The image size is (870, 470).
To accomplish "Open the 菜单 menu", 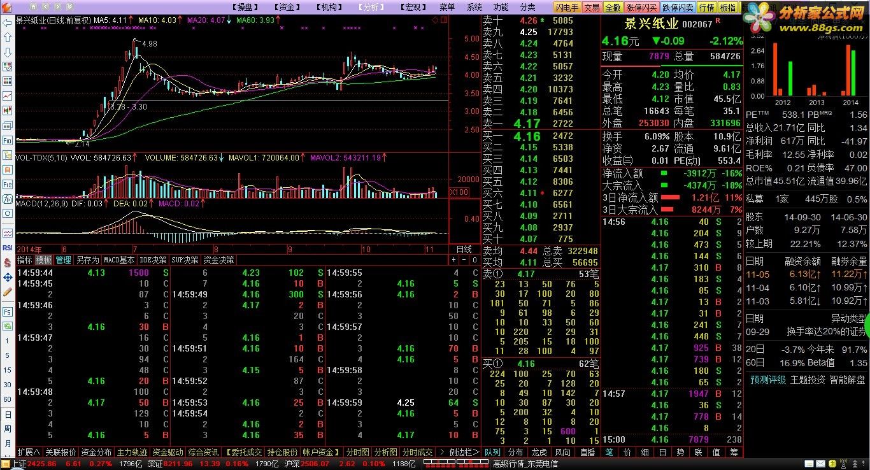I will (x=447, y=7).
